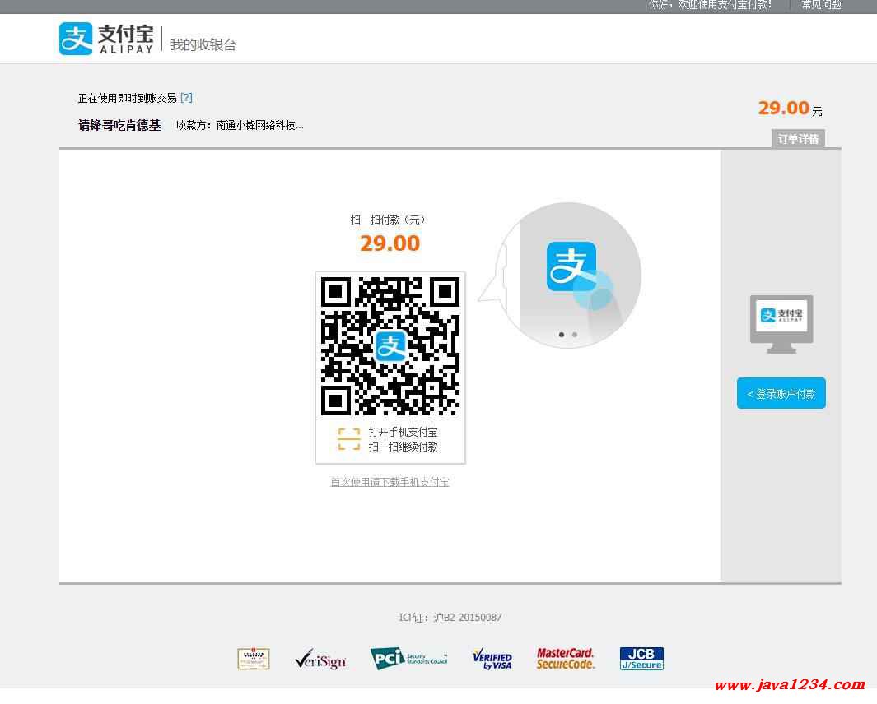The width and height of the screenshot is (877, 704).
Task: Click the payee text 收款方：南通小锋网络科技...
Action: 240,125
